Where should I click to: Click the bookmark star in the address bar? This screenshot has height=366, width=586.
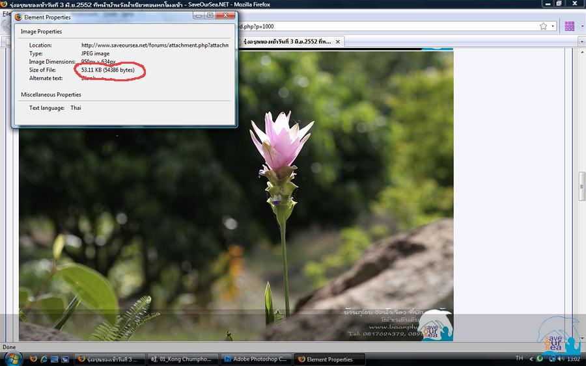click(x=543, y=27)
